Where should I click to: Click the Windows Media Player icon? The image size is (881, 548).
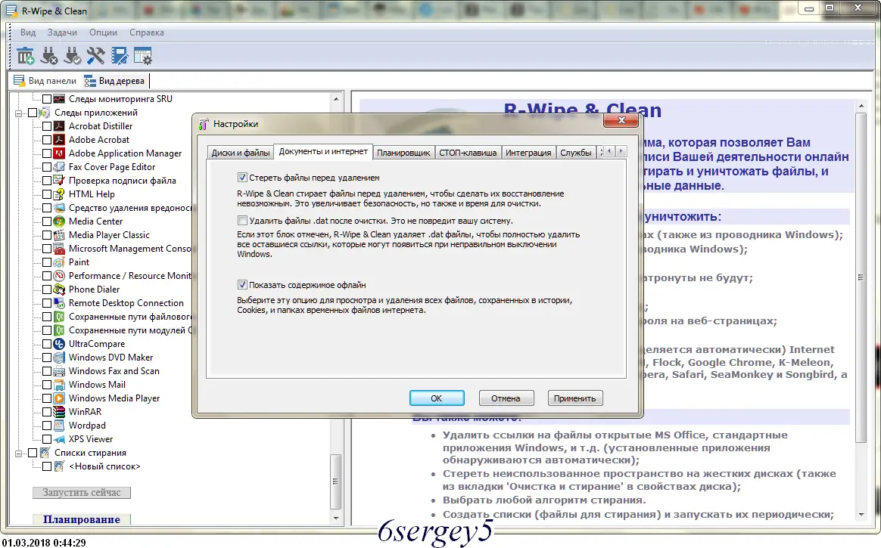click(59, 398)
